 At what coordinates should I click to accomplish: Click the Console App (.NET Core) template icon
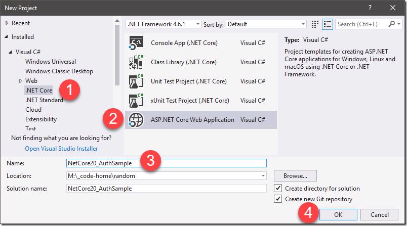click(136, 43)
